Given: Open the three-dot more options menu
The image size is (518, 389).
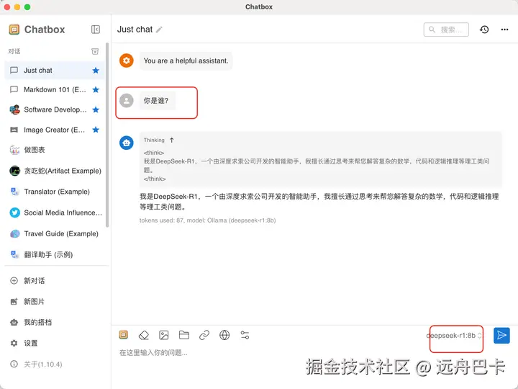Looking at the screenshot, I should (504, 30).
